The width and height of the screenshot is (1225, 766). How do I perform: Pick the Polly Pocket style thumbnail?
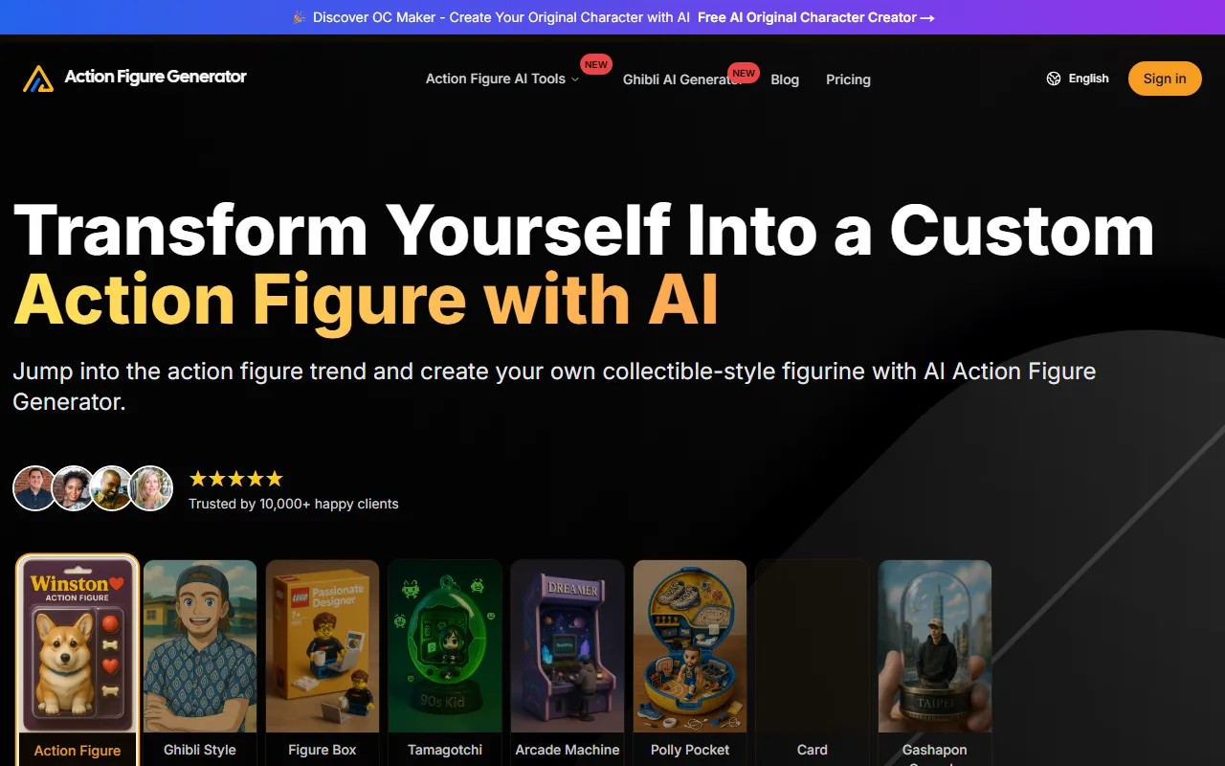pyautogui.click(x=690, y=663)
